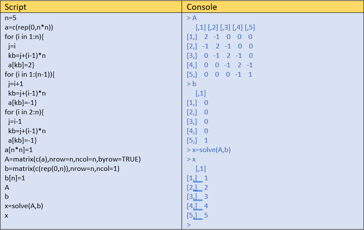Click the b[n]=1 script line
Image resolution: width=364 pixels, height=230 pixels.
(15, 178)
